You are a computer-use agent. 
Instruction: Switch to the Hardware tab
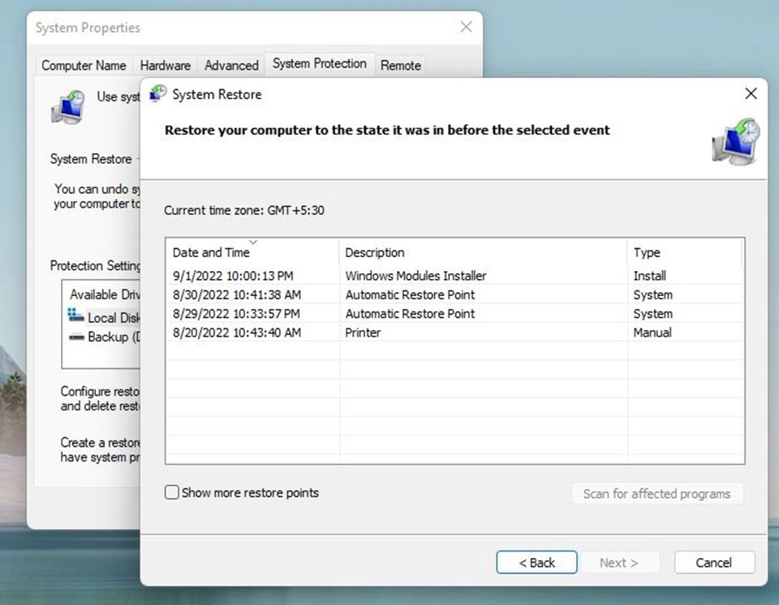pos(165,65)
